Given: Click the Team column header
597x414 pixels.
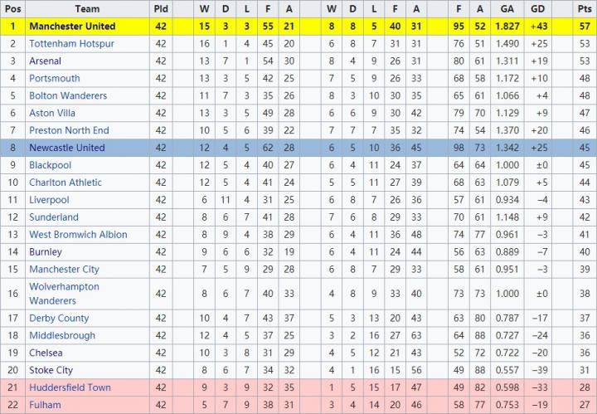Looking at the screenshot, I should coord(87,9).
